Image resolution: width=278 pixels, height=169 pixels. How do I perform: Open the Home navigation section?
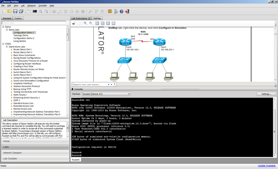[x=35, y=141]
